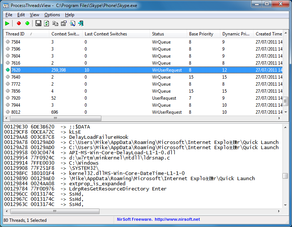Click the \SYSTEM32\ stack line
292x227 pixels.
click(51, 168)
